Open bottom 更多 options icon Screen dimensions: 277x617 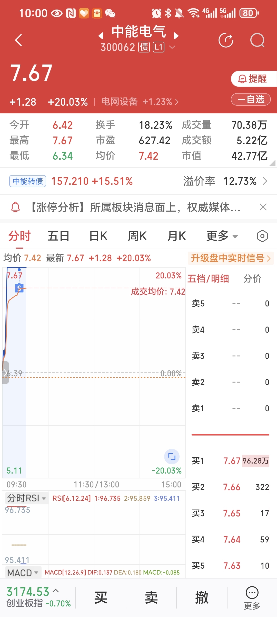click(252, 597)
